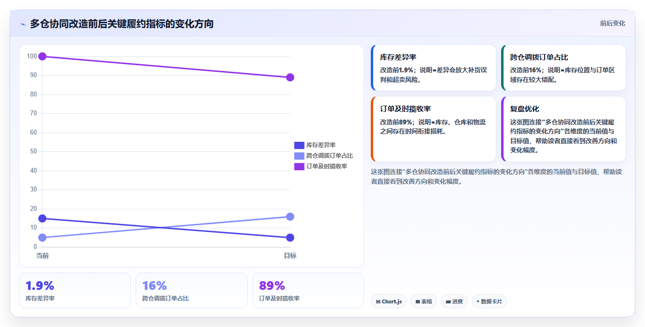Select the 1.9% 库存差异率 stat card
The image size is (645, 327).
(75, 290)
